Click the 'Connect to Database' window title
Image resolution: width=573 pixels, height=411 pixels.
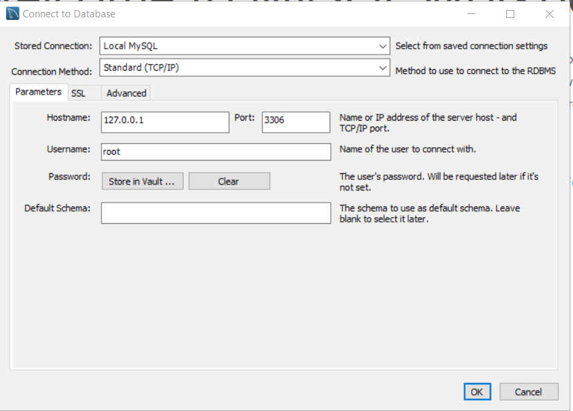[x=69, y=14]
